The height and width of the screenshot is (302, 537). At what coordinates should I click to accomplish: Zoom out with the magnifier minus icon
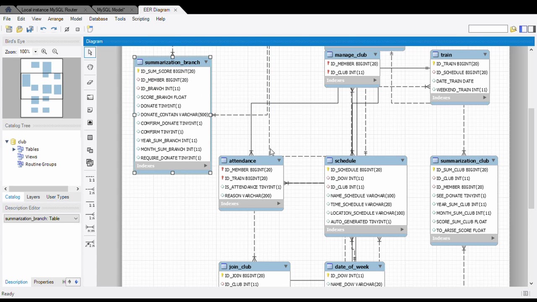55,52
